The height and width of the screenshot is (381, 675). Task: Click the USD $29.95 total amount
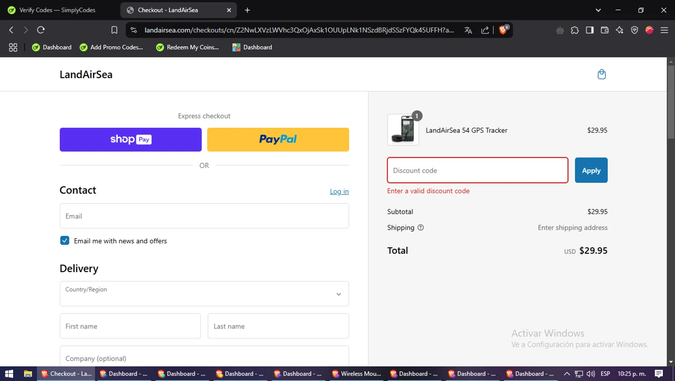[585, 251]
